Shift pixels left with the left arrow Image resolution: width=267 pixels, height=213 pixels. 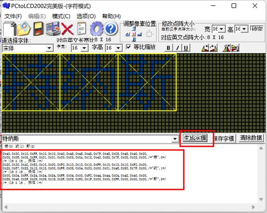(128, 35)
